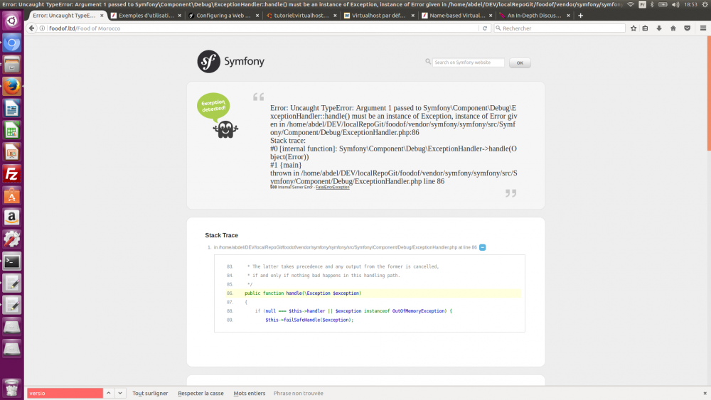Find next match with down arrow
Image resolution: width=711 pixels, height=400 pixels.
point(120,393)
